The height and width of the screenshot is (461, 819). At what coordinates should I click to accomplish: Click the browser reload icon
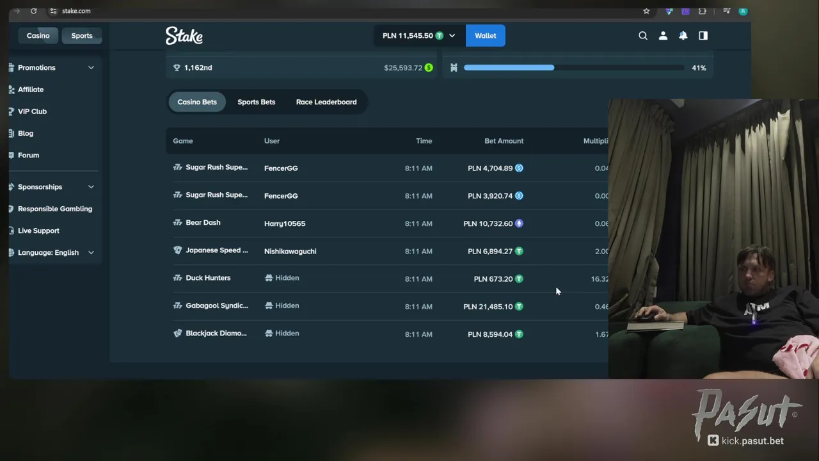click(33, 11)
